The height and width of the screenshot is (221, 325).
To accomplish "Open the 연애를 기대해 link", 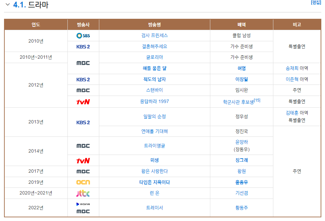I will click(155, 131).
